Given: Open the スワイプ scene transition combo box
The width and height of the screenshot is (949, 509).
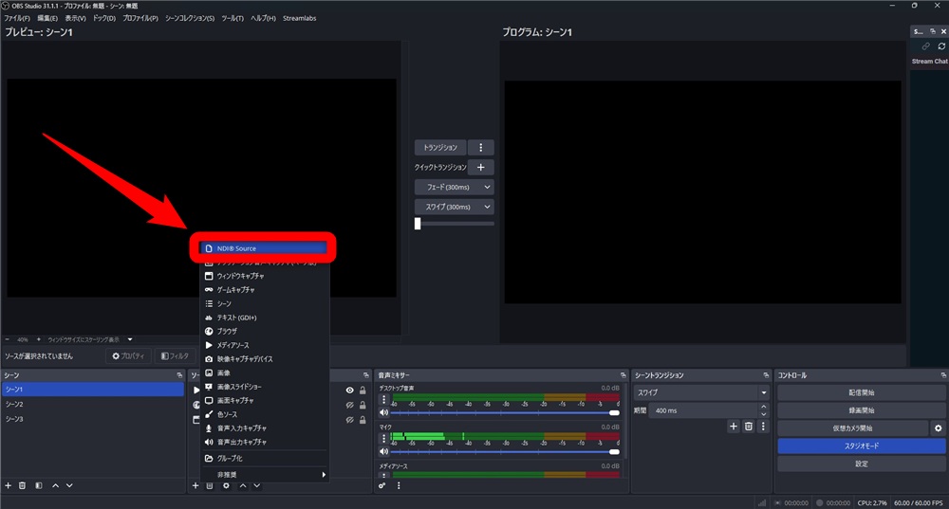Looking at the screenshot, I should click(x=701, y=392).
